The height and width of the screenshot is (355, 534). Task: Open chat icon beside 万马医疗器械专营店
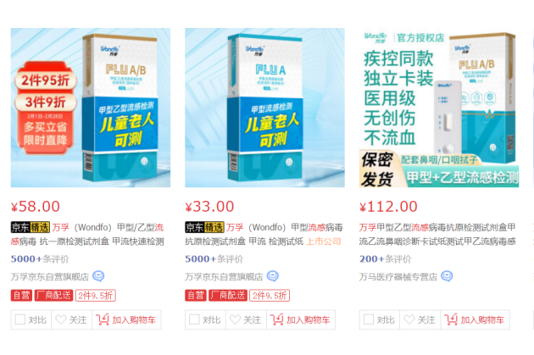tap(447, 276)
